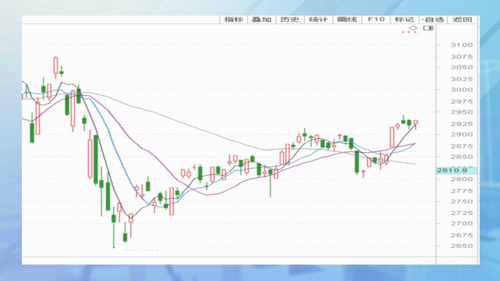Screen dimensions: 500x281
Task: Toggle the side panel rectangle icon
Action: pos(429,28)
